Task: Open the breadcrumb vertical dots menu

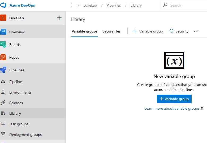Action: tap(71, 5)
